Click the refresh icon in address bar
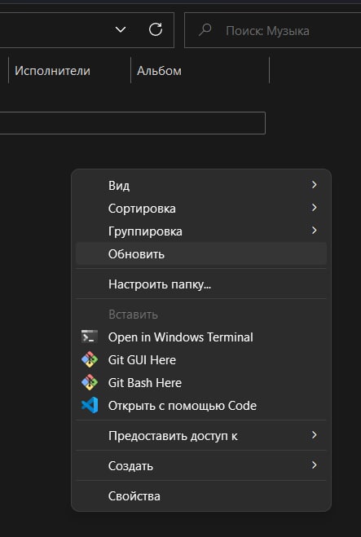The height and width of the screenshot is (537, 361). tap(156, 30)
